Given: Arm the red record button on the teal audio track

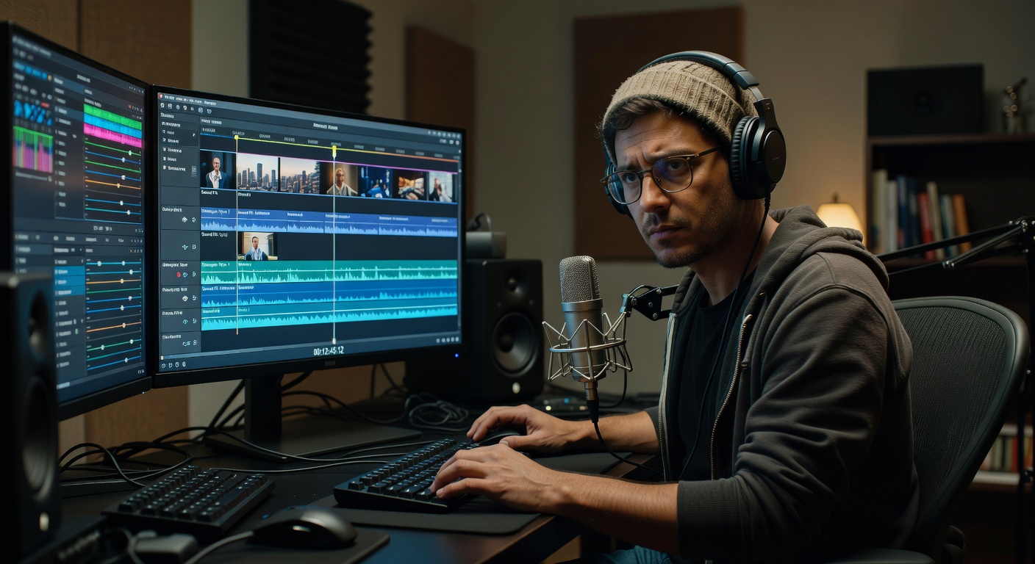Looking at the screenshot, I should click(179, 275).
